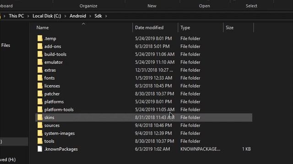Image resolution: width=293 pixels, height=164 pixels.
Task: Click the 1 KB size value
Action: 246,149
